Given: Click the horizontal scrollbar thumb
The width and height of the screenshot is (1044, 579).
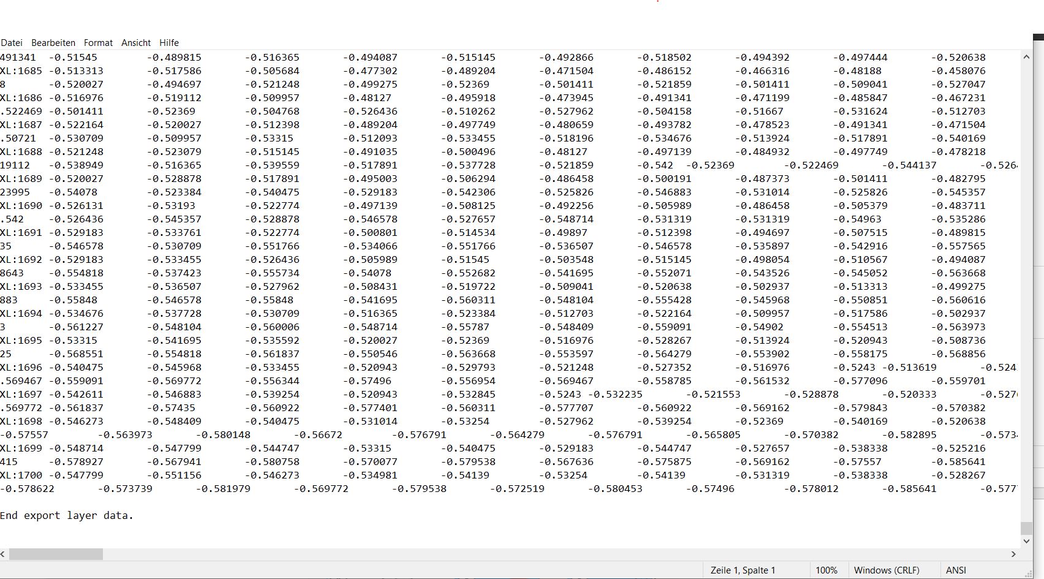Looking at the screenshot, I should [56, 554].
